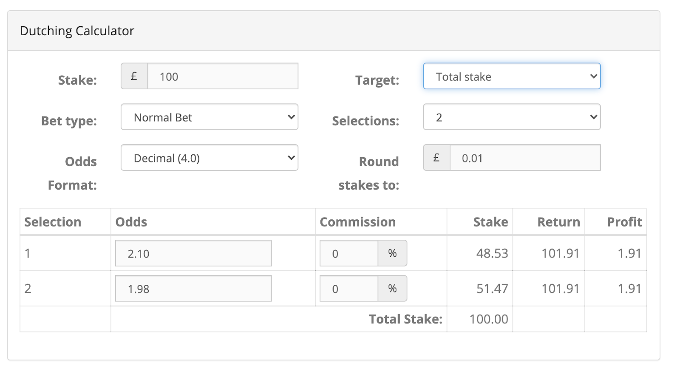This screenshot has height=380, width=680.
Task: Click selection 1 stake value 48.53
Action: coord(492,253)
